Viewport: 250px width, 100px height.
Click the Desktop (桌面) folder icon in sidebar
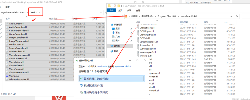coord(113,29)
